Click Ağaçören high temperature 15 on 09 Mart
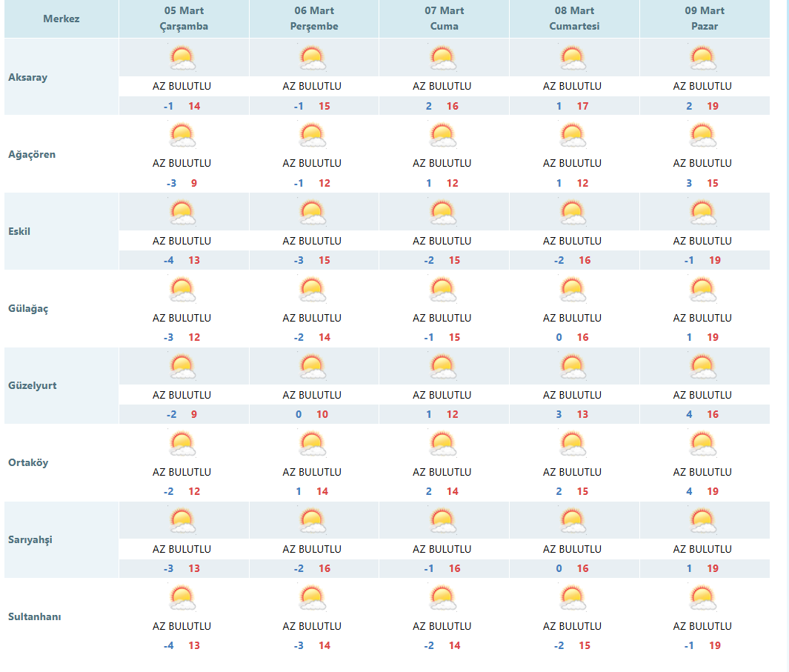Viewport: 789px width, 672px height. (x=713, y=183)
